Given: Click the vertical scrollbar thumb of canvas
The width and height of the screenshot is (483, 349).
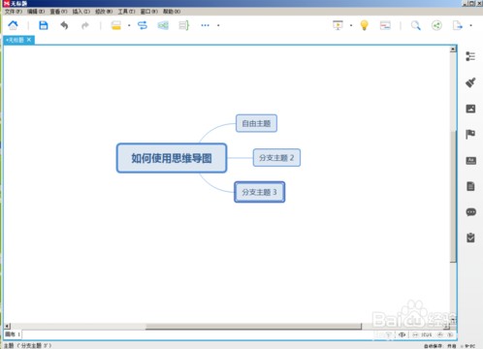Looking at the screenshot, I should point(453,196).
